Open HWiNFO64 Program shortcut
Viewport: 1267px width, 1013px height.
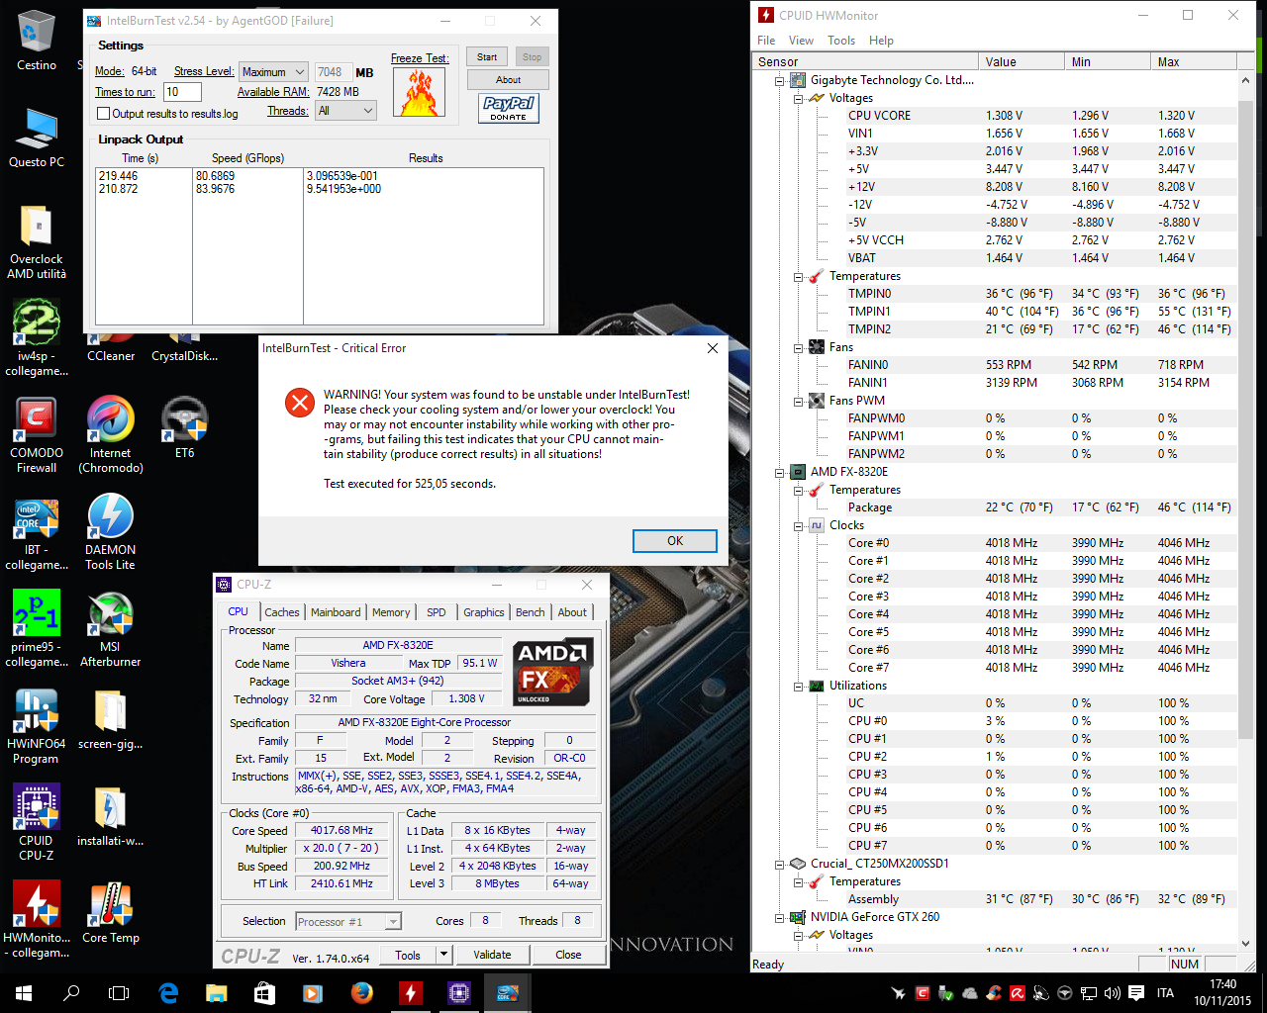tap(37, 725)
